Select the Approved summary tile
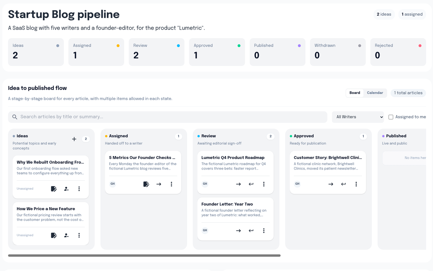The height and width of the screenshot is (271, 433). [x=217, y=52]
